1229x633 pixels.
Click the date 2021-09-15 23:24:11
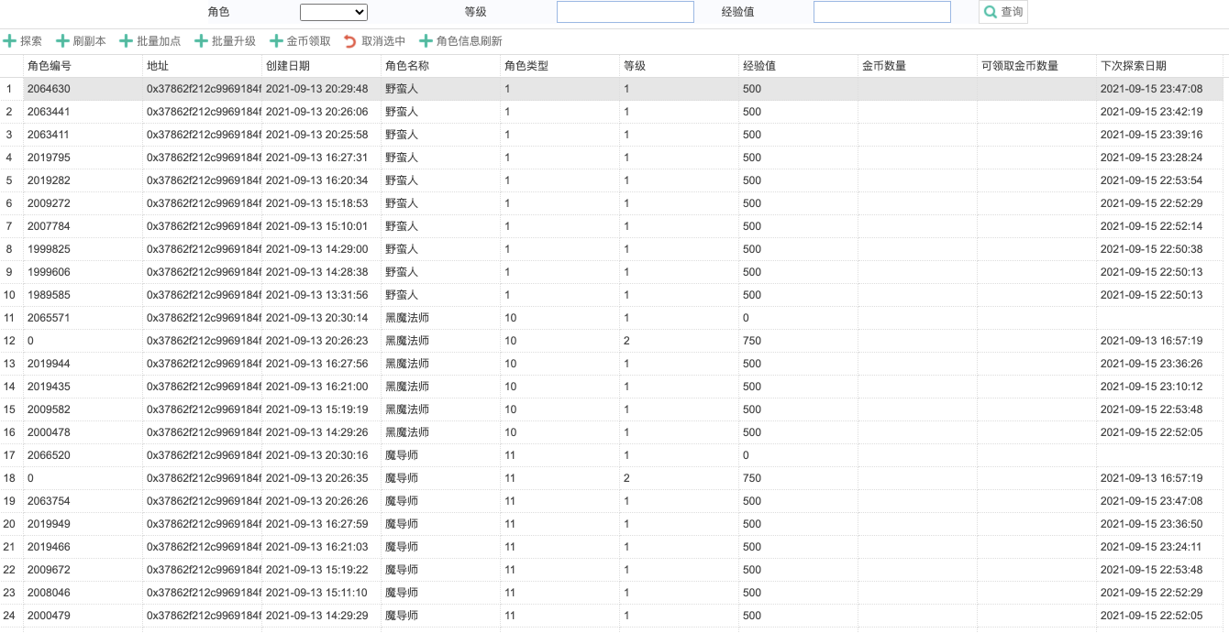point(1152,547)
